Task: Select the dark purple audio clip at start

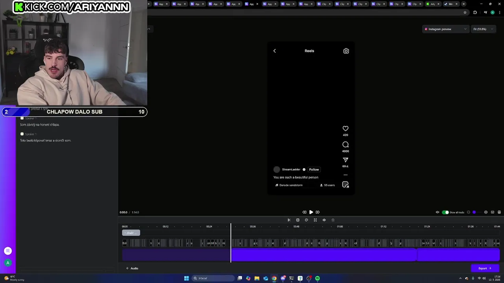Action: pos(176,255)
